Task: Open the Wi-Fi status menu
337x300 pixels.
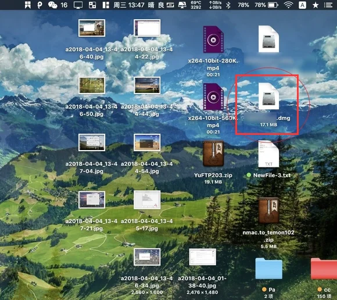Action: [x=288, y=5]
